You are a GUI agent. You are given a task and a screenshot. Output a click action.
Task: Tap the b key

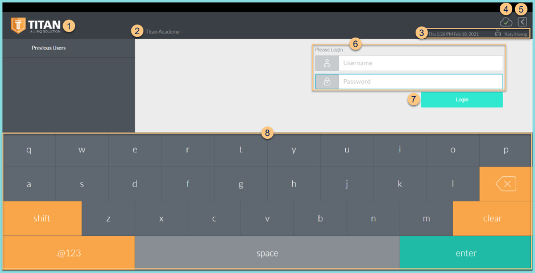(x=320, y=218)
